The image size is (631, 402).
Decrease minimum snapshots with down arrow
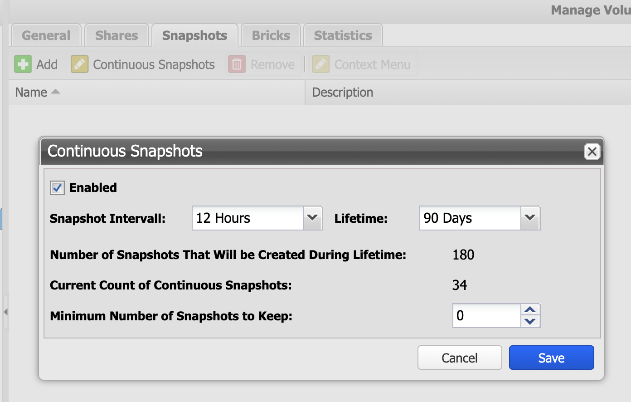pyautogui.click(x=530, y=321)
